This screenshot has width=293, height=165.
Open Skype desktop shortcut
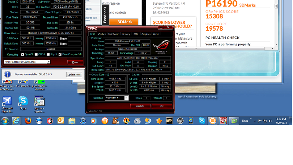click(23, 103)
